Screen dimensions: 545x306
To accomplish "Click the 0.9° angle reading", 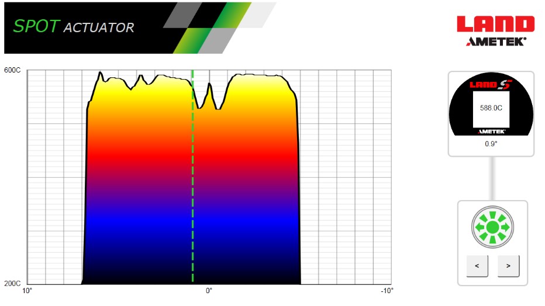I will [x=491, y=143].
